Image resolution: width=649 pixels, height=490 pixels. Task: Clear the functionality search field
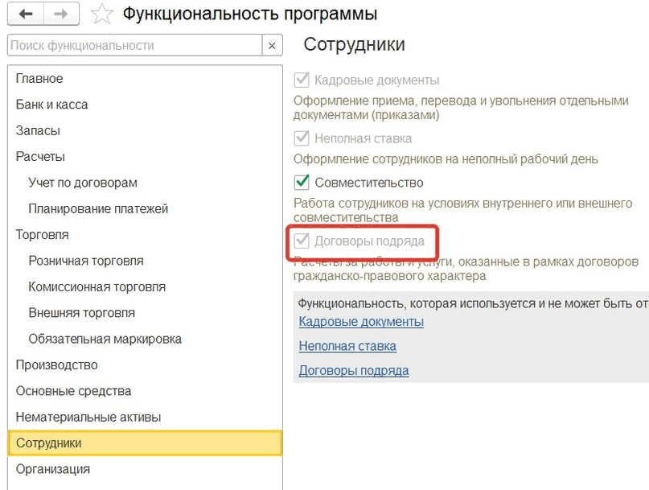(273, 46)
